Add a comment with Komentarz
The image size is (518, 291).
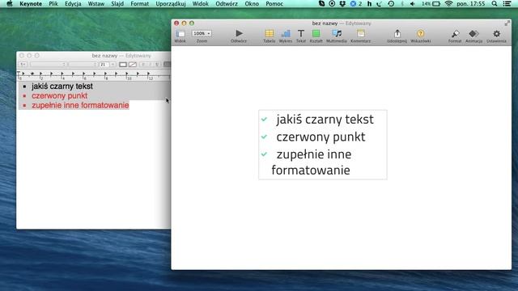360,36
